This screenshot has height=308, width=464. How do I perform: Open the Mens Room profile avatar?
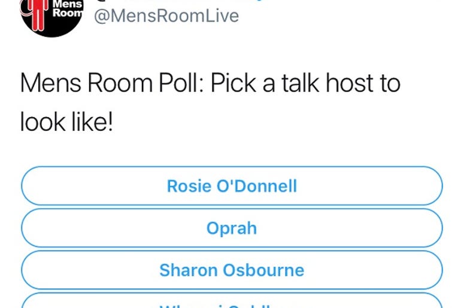52,15
